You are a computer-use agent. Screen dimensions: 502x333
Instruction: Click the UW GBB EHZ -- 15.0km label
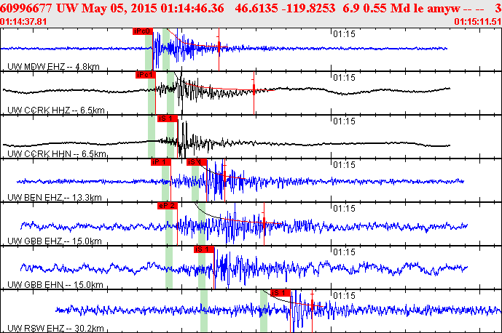55,241
